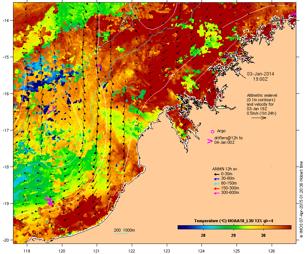Image resolution: width=306 pixels, height=254 pixels.
Task: Click the cyan 80-150m arrow legend icon
Action: (216, 184)
